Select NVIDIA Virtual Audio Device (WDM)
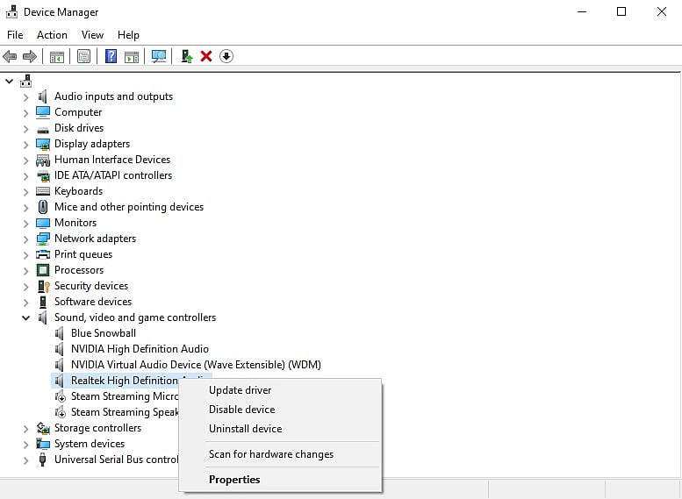682x499 pixels. pyautogui.click(x=196, y=365)
